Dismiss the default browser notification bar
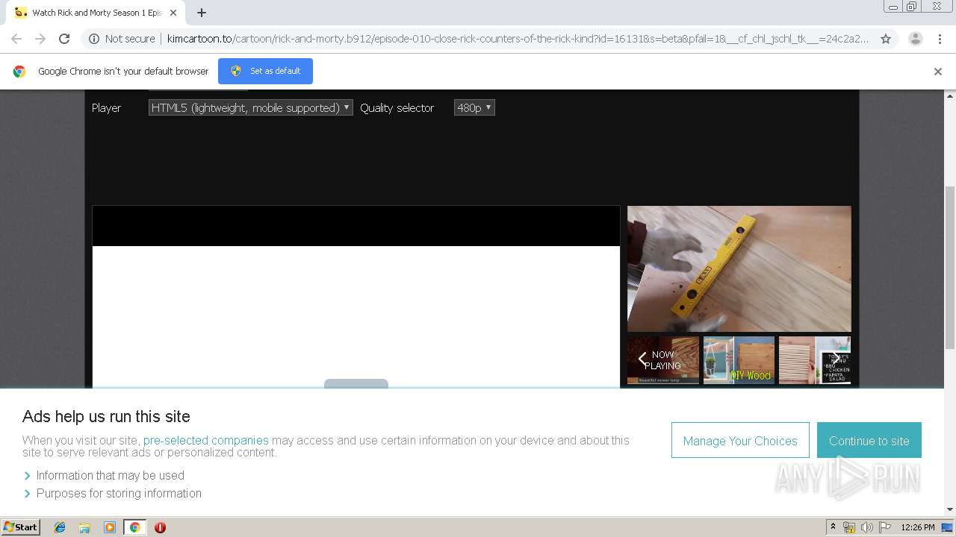 (938, 72)
